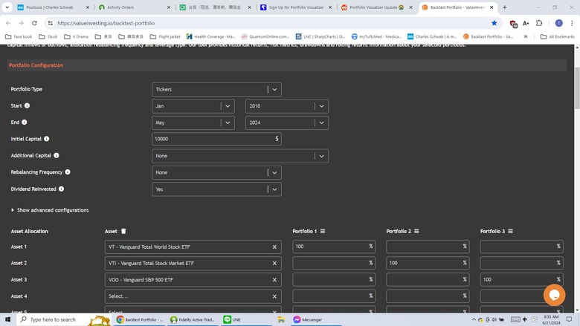Click the Dividend Reinvested info icon

click(x=61, y=189)
